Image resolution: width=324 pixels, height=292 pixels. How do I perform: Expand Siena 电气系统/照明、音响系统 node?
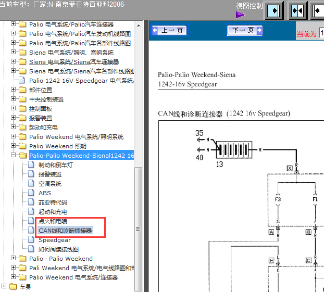click(13, 52)
